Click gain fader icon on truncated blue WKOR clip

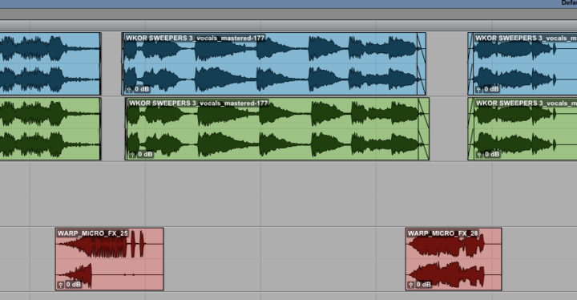[x=478, y=89]
